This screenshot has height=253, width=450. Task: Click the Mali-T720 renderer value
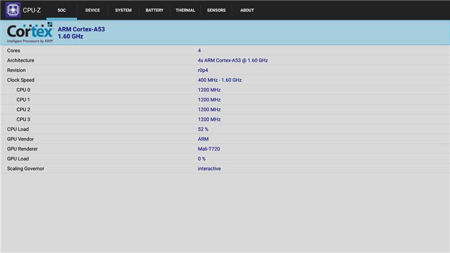pyautogui.click(x=209, y=149)
